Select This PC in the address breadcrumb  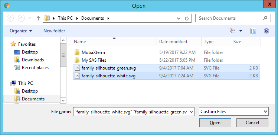click(65, 18)
